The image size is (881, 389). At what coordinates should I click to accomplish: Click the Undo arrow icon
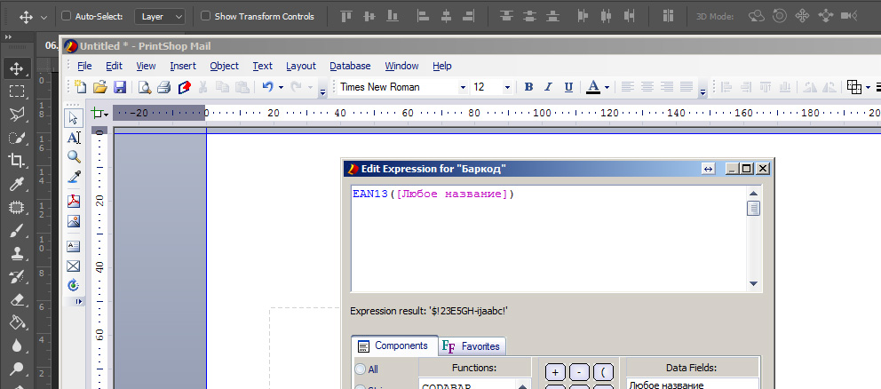point(267,87)
